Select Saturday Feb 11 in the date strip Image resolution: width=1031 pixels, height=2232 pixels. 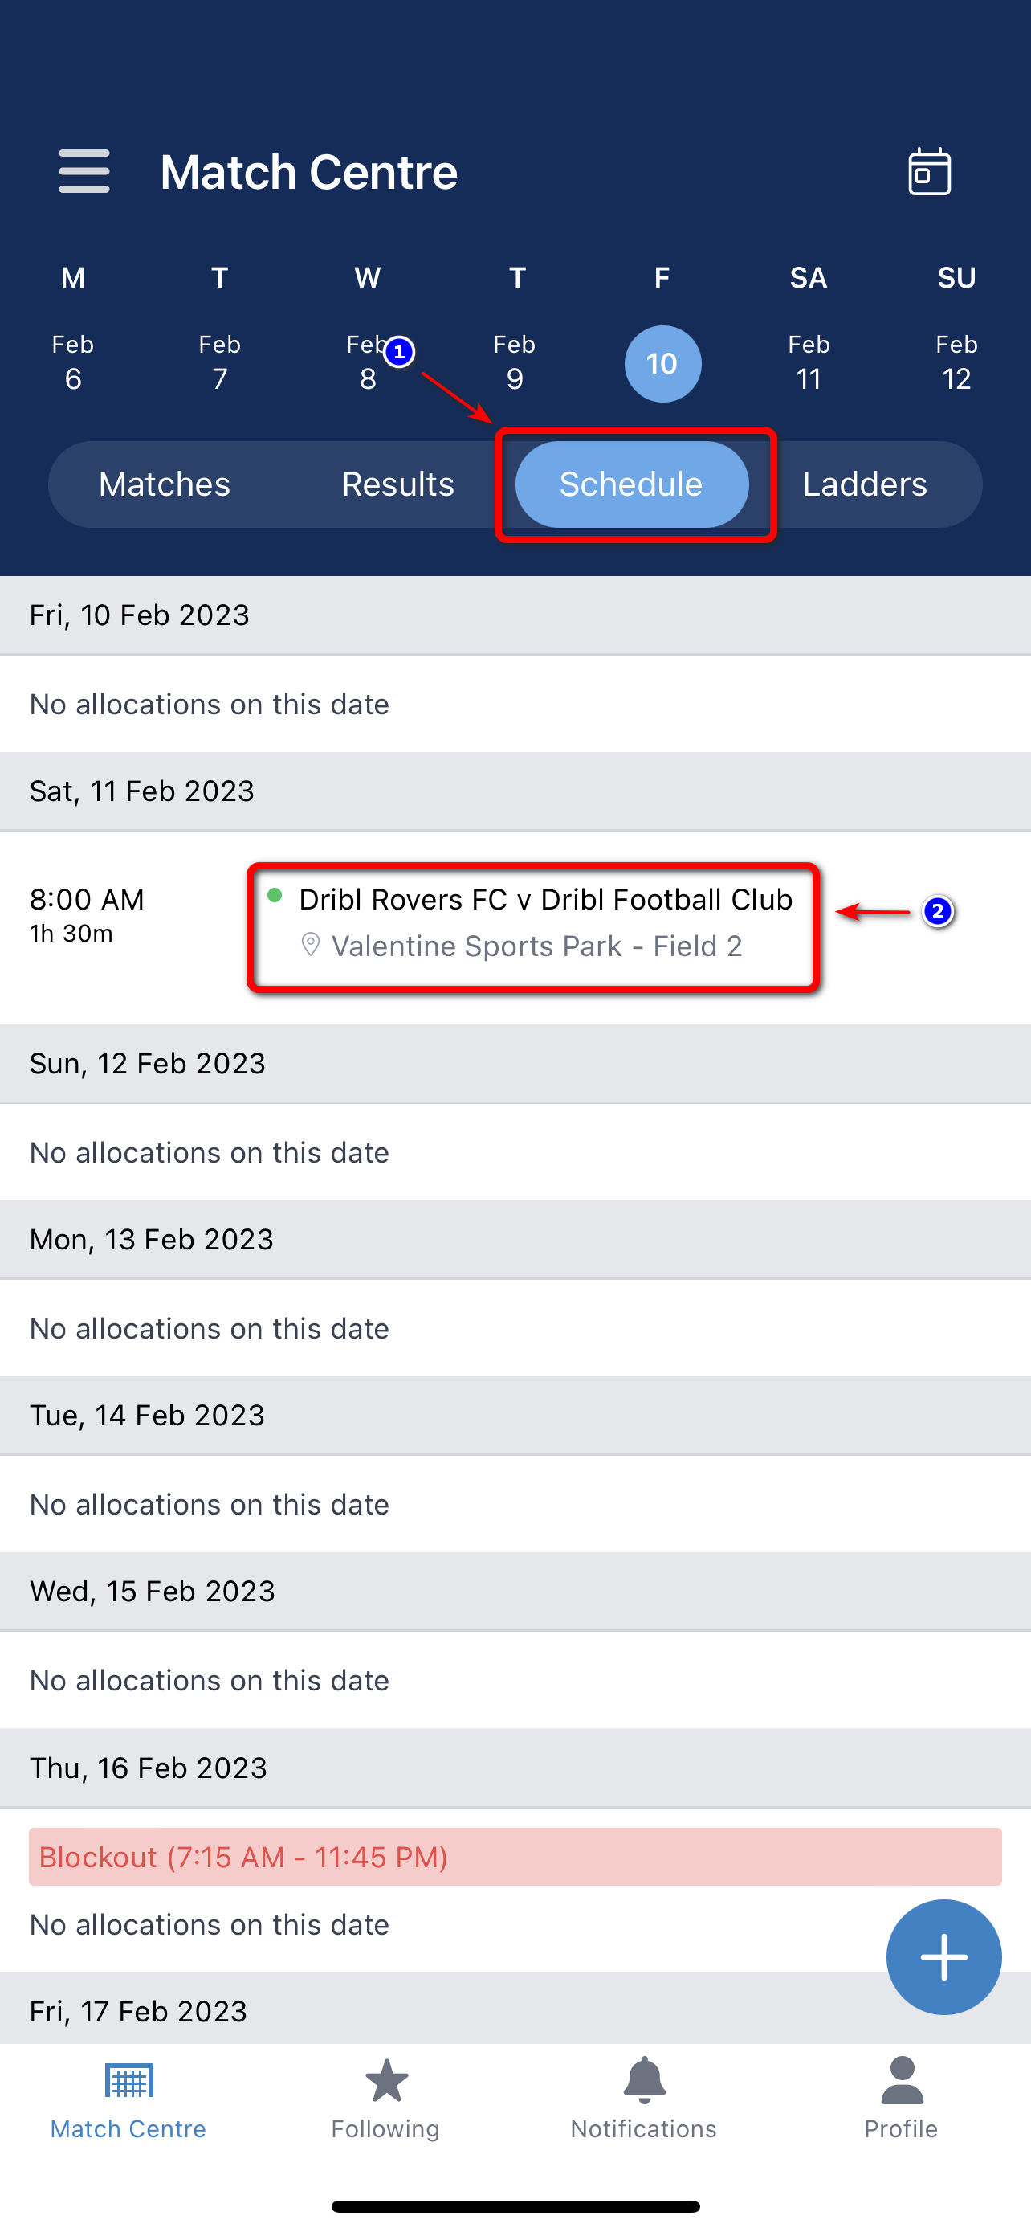(x=808, y=362)
